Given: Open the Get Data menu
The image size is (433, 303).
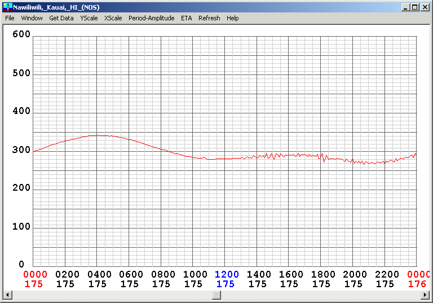Looking at the screenshot, I should 61,18.
